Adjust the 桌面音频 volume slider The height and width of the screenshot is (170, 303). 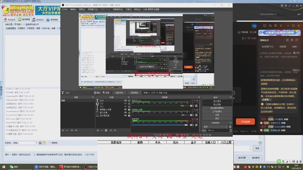click(x=186, y=125)
